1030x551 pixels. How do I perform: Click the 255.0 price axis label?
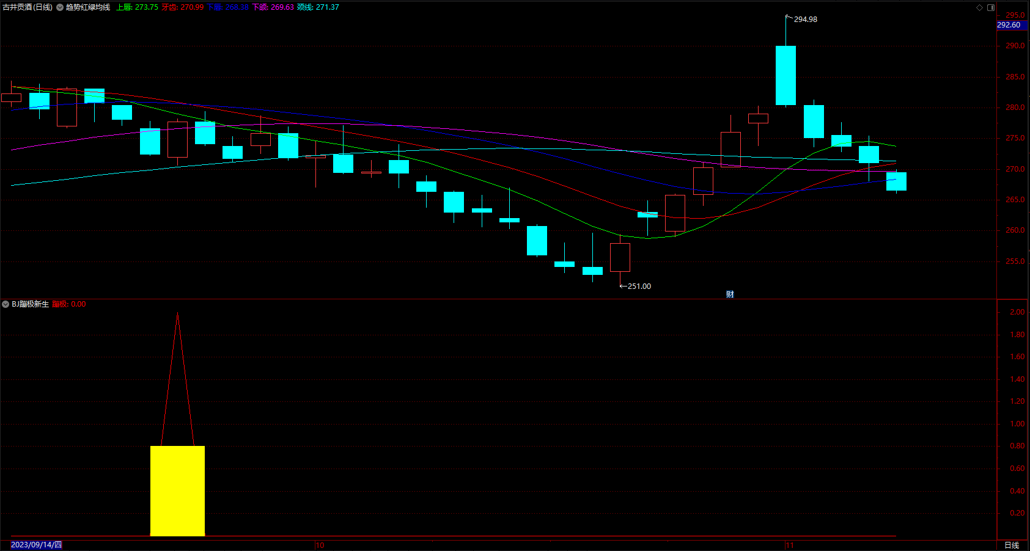[x=1015, y=261]
